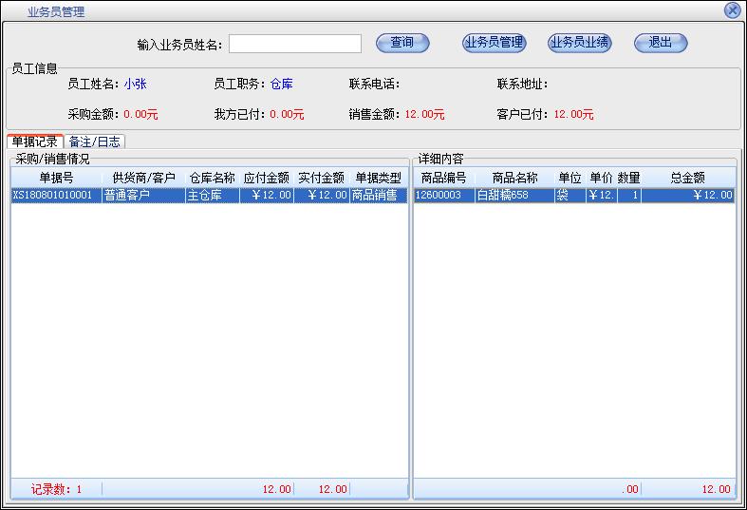Close the 业务员管理 window

(732, 10)
